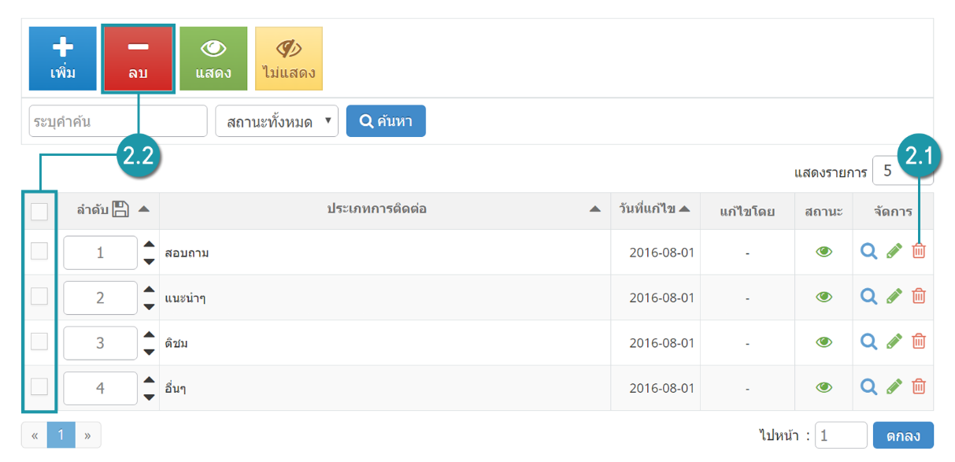Click the red ลบ delete button

pos(138,59)
